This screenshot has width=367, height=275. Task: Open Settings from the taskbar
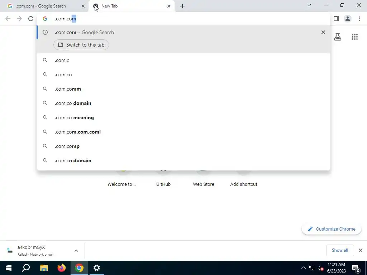coord(97,268)
